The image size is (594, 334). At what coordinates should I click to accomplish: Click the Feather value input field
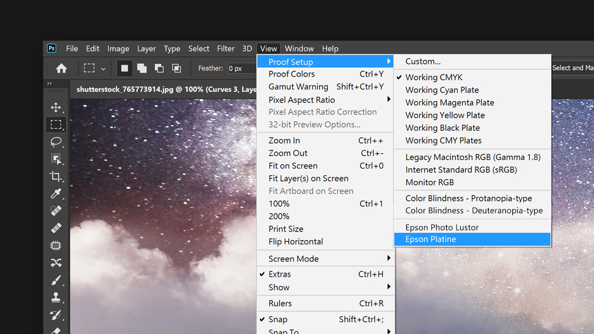tap(240, 68)
